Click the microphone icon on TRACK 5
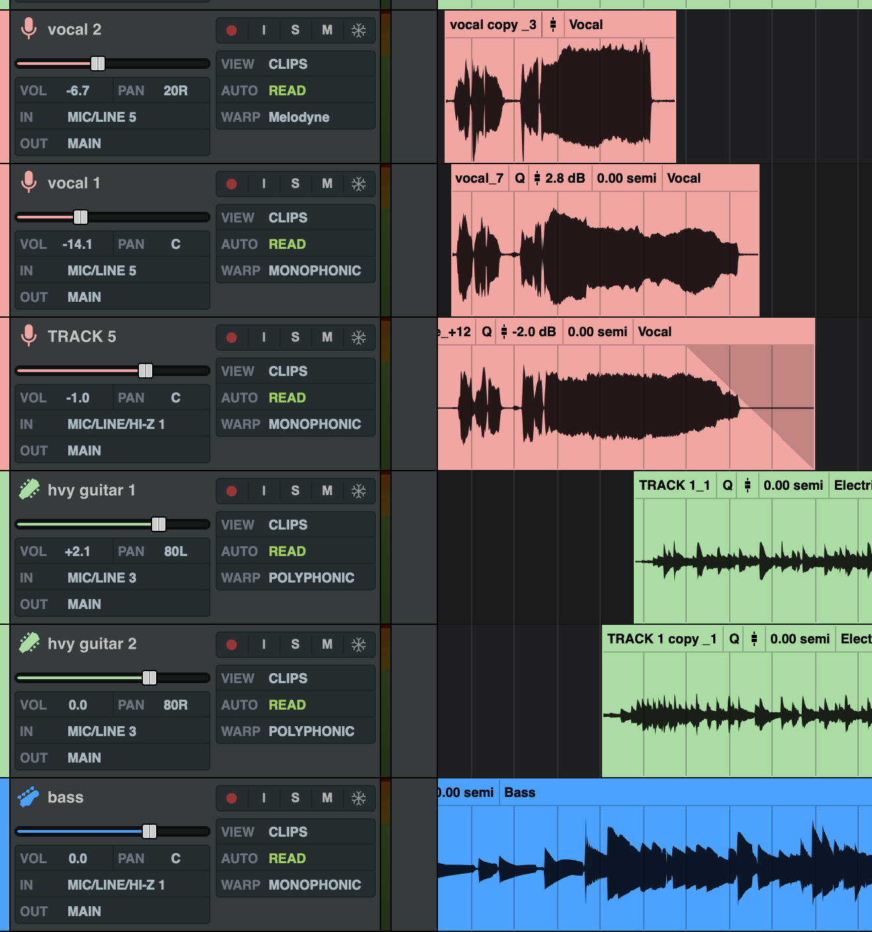The width and height of the screenshot is (872, 932). coord(28,336)
